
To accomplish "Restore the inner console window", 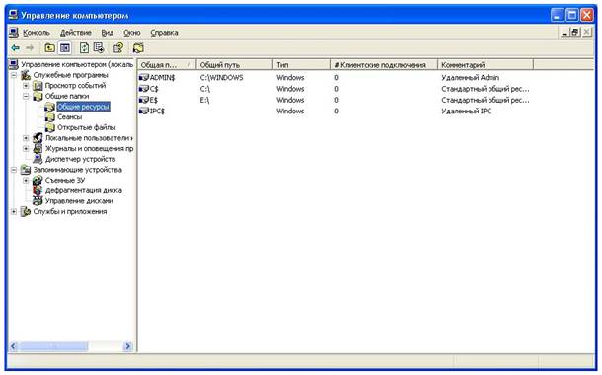I will (574, 33).
